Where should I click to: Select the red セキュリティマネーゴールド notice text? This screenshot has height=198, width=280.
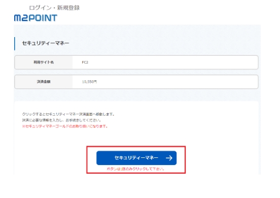pyautogui.click(x=65, y=126)
